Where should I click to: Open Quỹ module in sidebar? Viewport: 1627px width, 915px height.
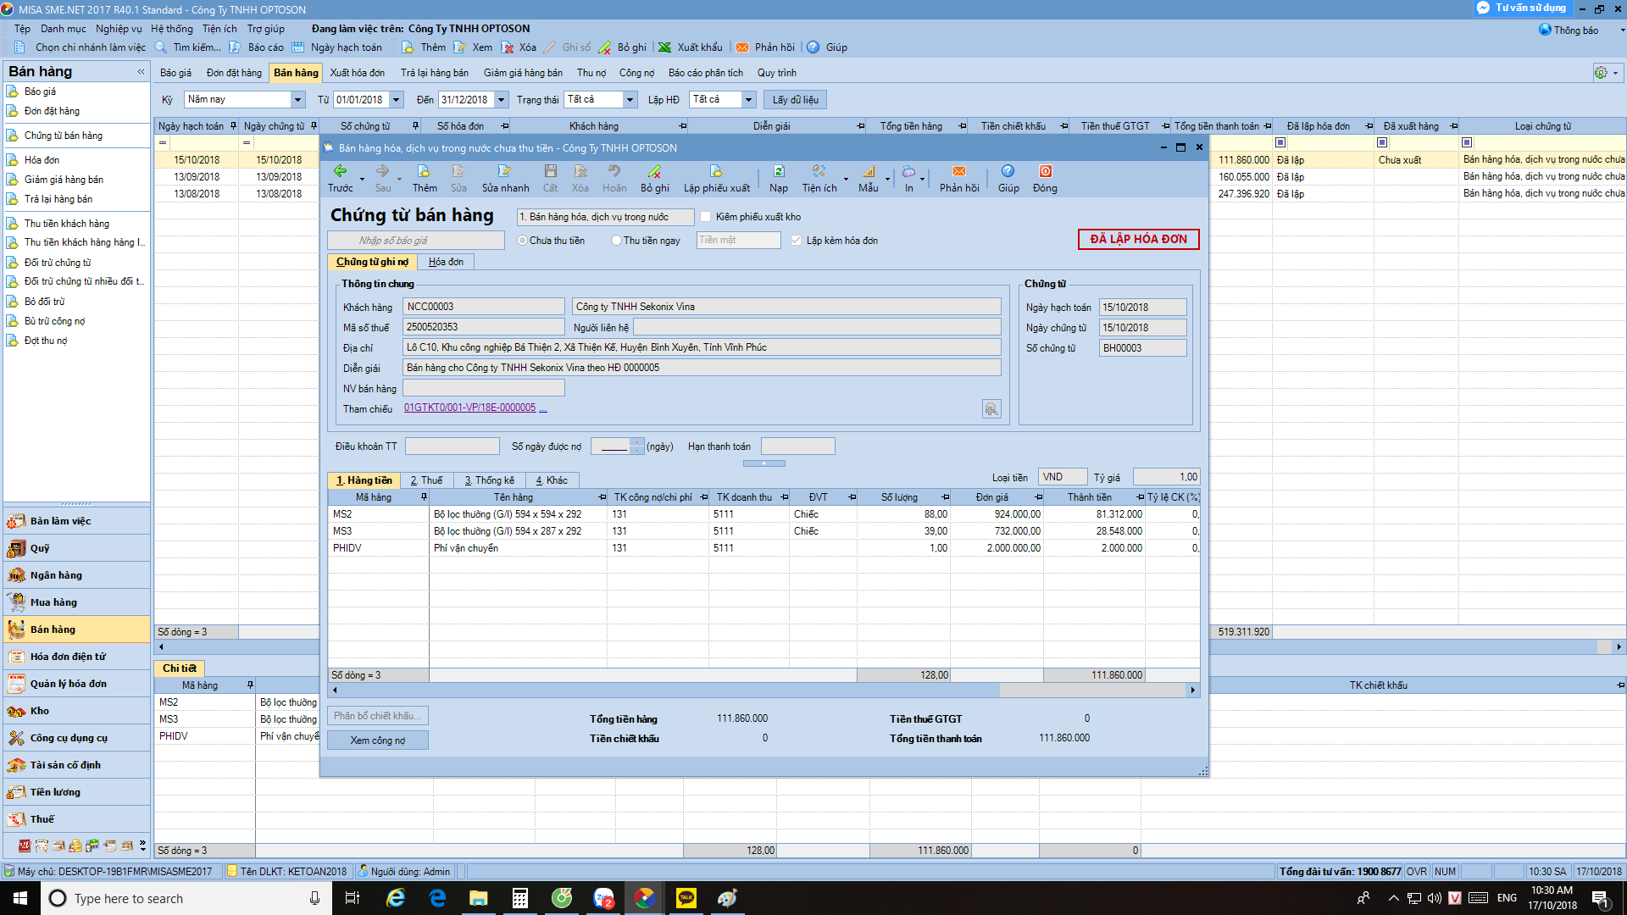(76, 548)
